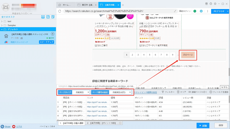The height and width of the screenshot is (129, 230).
Task: Click the import task icon in task header
Action: pos(43,17)
